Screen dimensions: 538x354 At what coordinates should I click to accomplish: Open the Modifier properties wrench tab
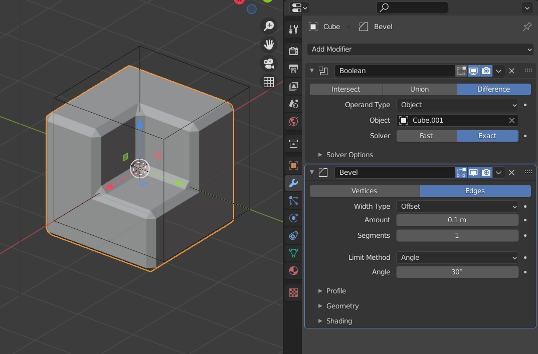[x=294, y=183]
